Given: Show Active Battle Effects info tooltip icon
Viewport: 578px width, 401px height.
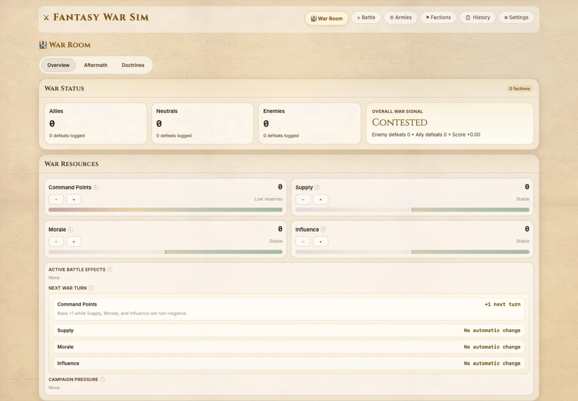Looking at the screenshot, I should 110,270.
